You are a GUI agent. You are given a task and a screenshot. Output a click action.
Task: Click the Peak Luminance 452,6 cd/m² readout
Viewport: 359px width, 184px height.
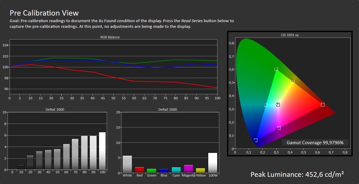tap(297, 174)
